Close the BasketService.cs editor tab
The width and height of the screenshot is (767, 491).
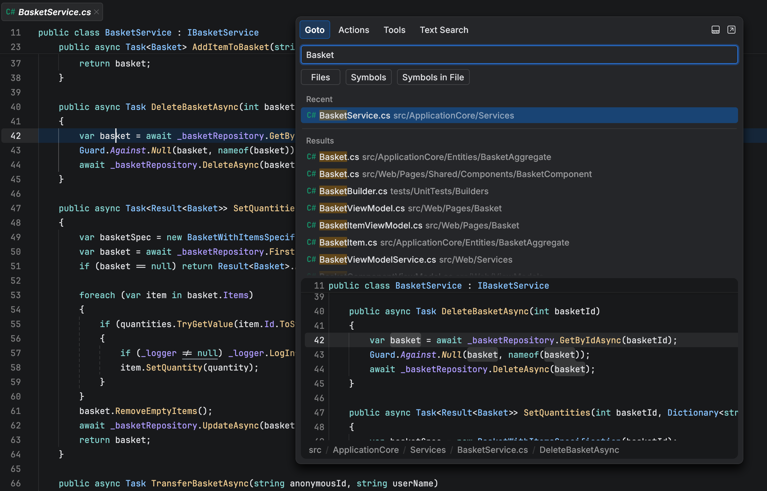coord(96,12)
